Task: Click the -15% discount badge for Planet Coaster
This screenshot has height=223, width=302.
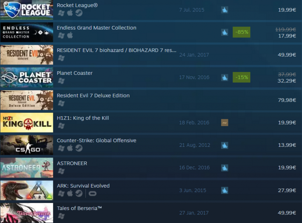Action: pyautogui.click(x=242, y=77)
